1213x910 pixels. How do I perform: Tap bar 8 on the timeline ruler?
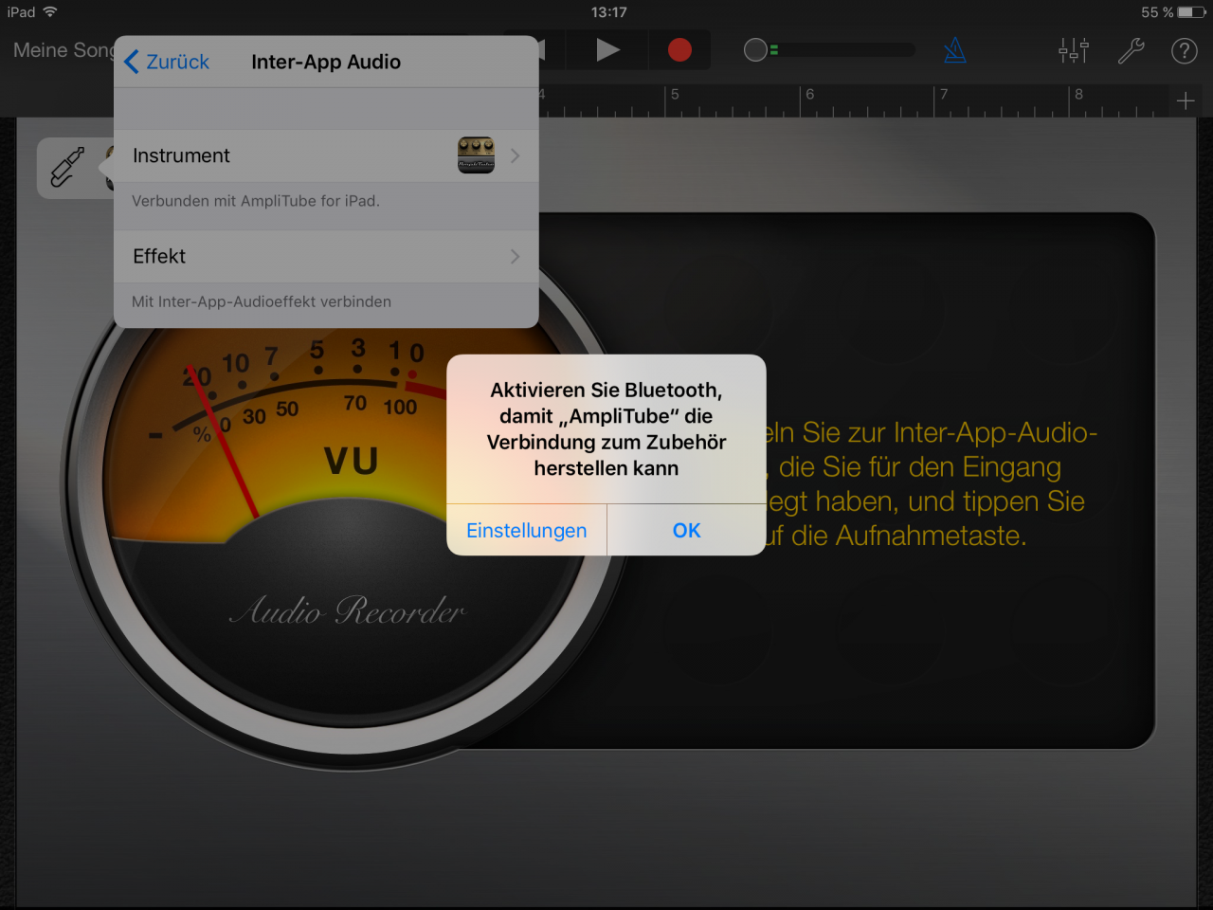[1078, 95]
